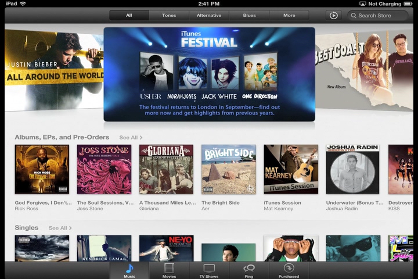Screen dimensions: 418x279
Task: Tap the play history icon near search
Action: point(333,16)
